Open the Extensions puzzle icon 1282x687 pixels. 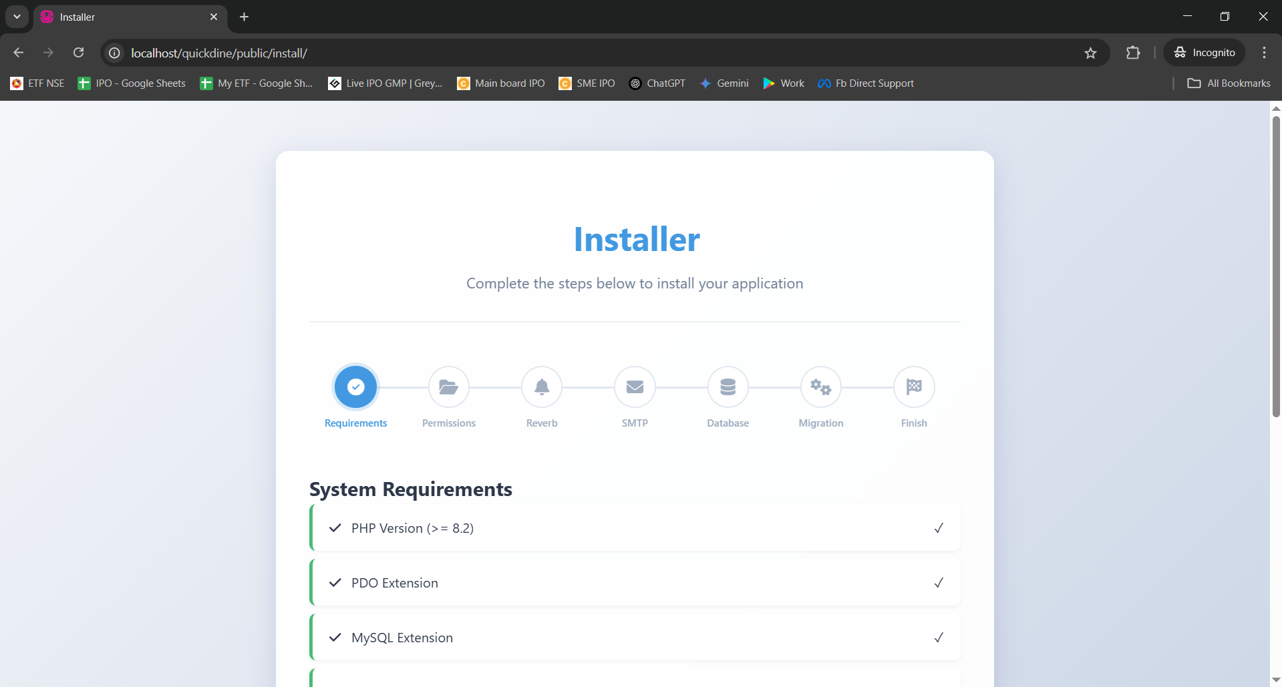click(1133, 53)
